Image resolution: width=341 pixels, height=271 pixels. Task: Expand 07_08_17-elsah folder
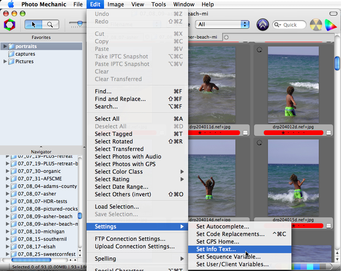pos(8,247)
